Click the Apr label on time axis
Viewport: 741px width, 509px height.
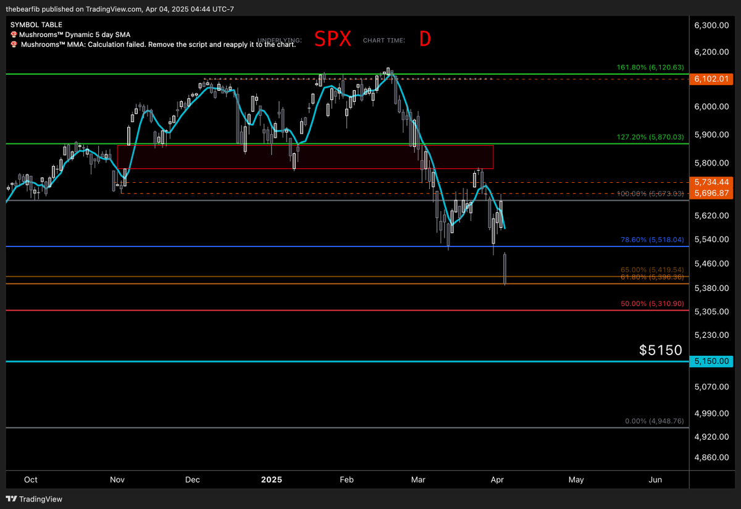pyautogui.click(x=496, y=479)
